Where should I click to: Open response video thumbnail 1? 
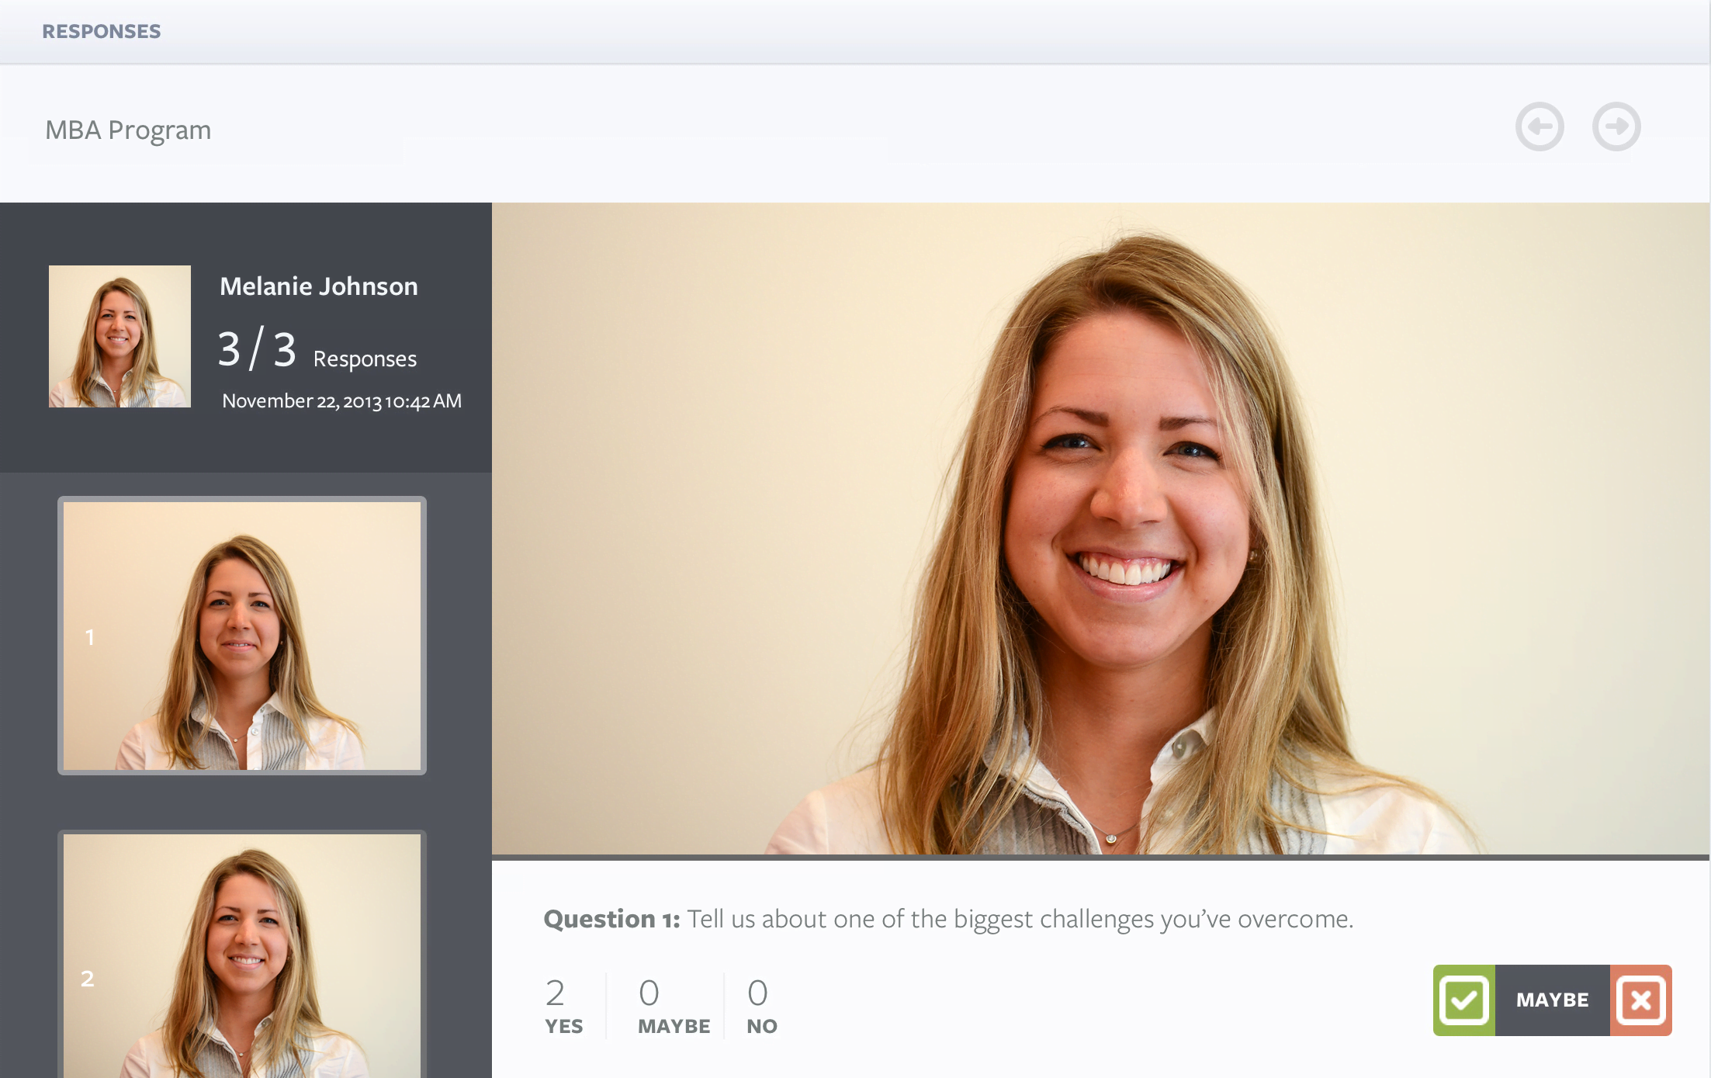(242, 636)
